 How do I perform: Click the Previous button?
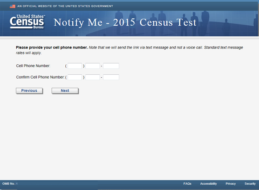click(x=29, y=91)
